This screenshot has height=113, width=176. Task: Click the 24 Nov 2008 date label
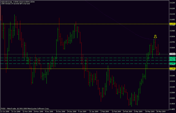(38, 112)
